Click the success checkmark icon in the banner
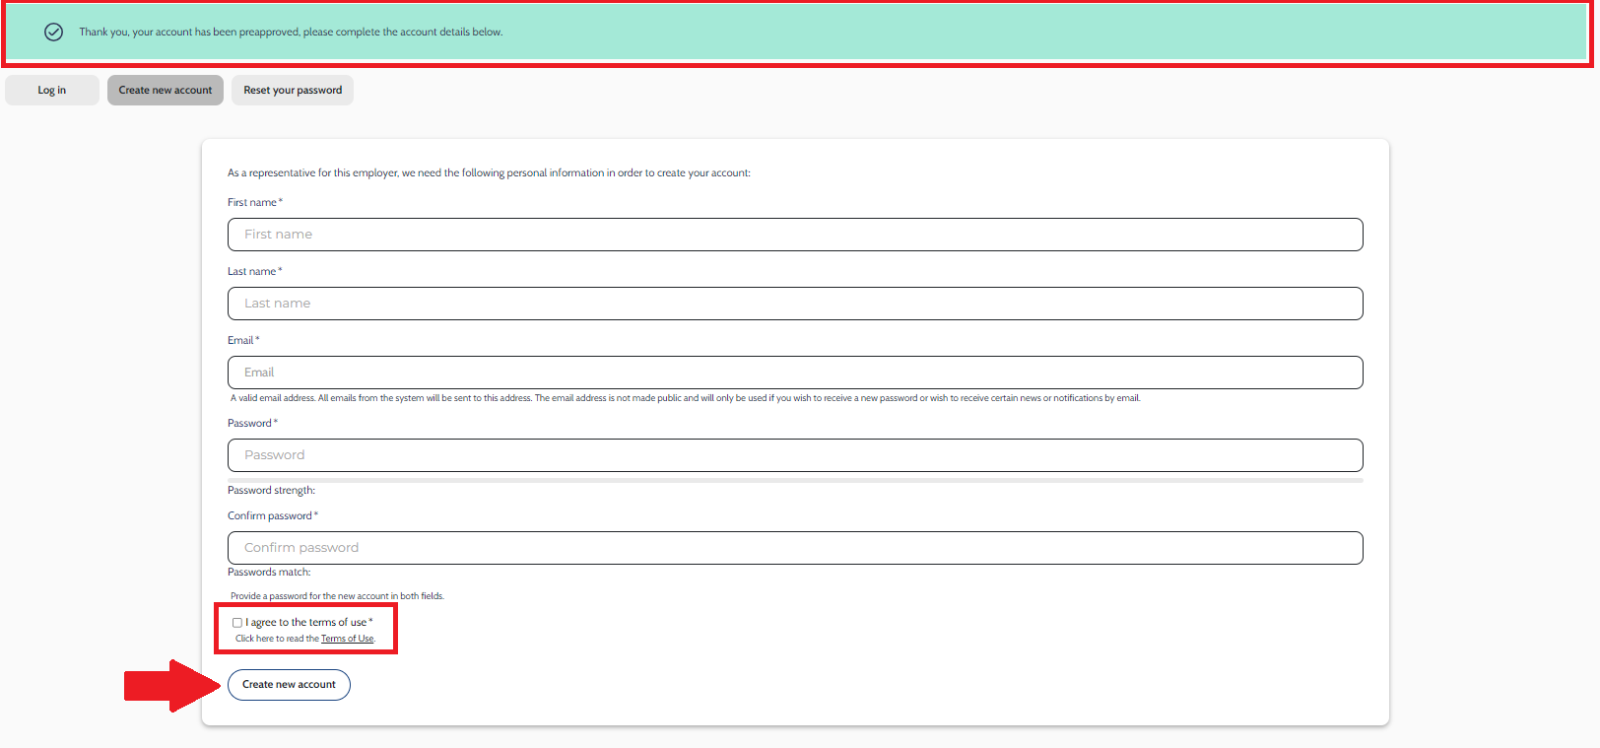1600x748 pixels. 54,33
